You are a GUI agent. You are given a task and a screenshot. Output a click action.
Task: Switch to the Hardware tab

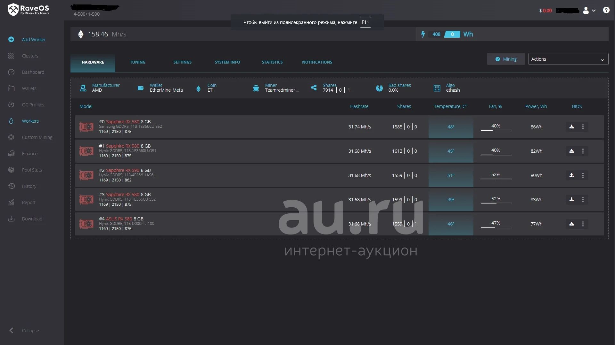(93, 62)
